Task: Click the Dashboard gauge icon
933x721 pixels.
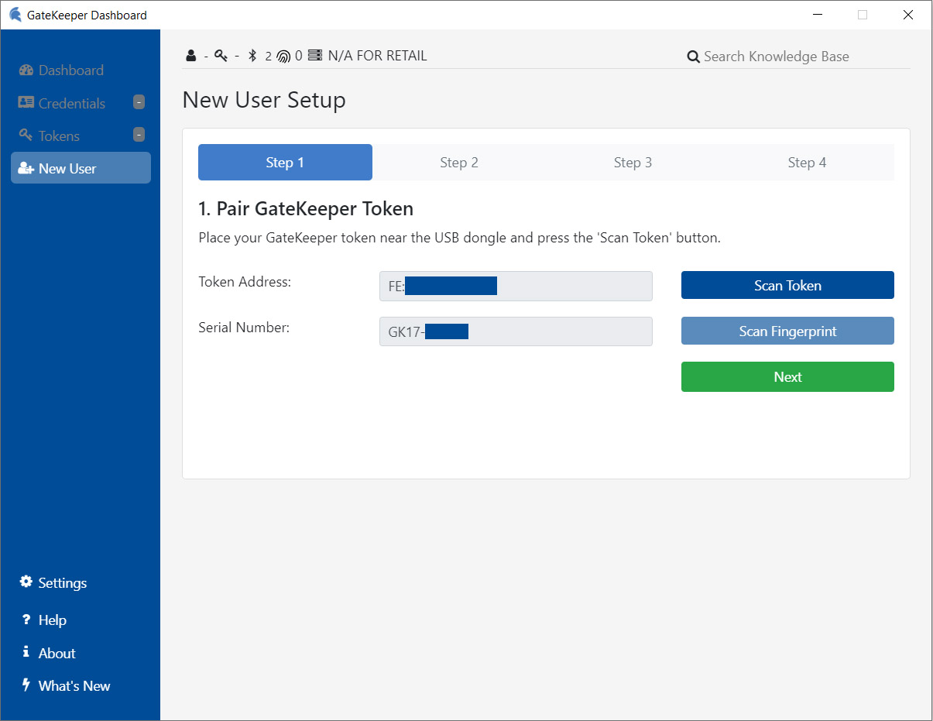Action: 26,70
